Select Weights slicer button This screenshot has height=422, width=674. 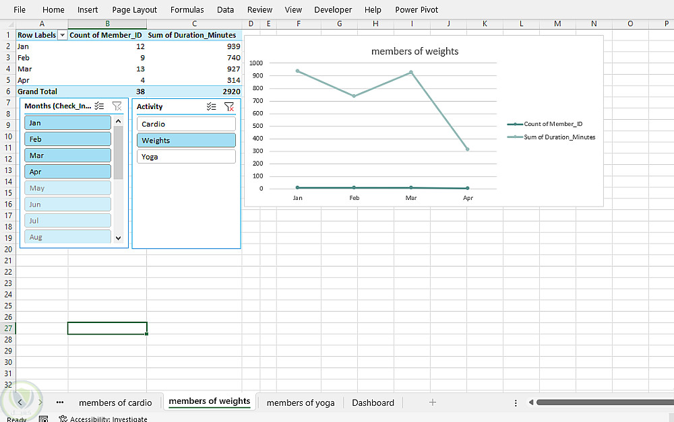[x=186, y=141]
